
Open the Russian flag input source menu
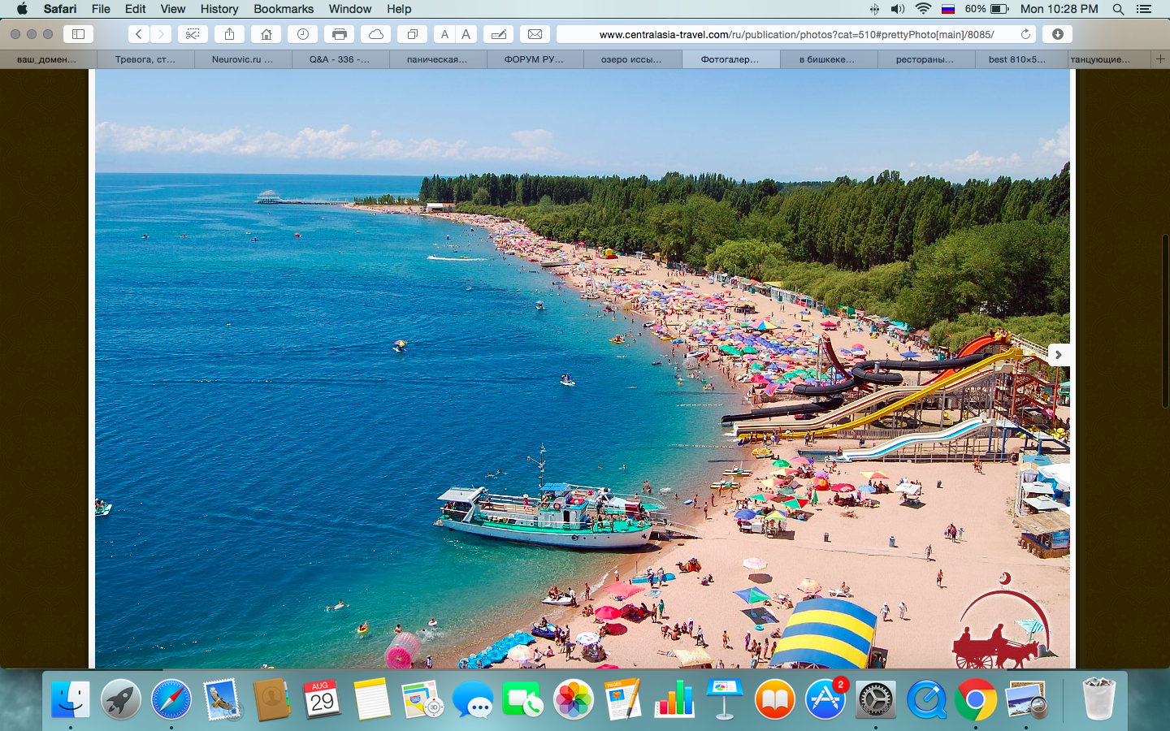[947, 9]
